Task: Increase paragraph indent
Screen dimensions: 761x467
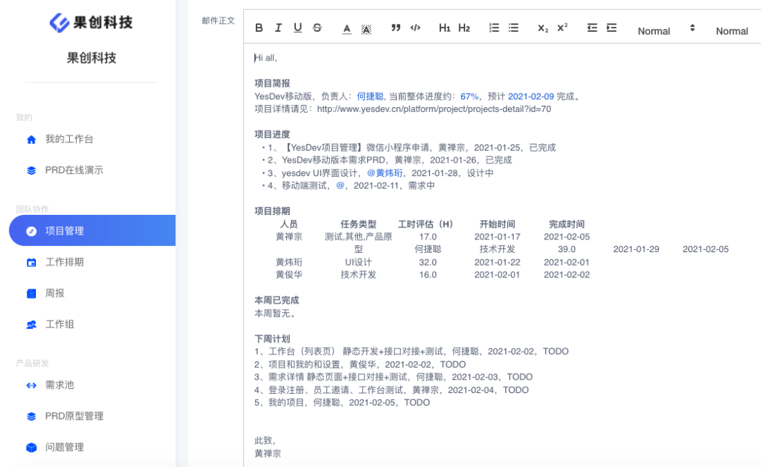Action: 612,27
